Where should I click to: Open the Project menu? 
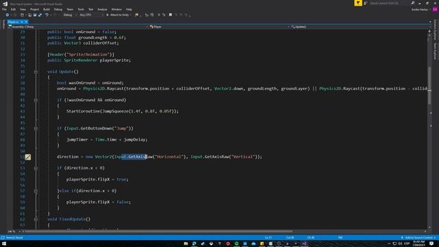[x=35, y=9]
